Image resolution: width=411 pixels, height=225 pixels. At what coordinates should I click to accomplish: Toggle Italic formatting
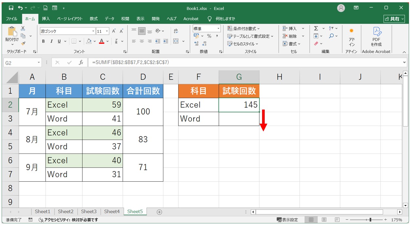point(51,41)
